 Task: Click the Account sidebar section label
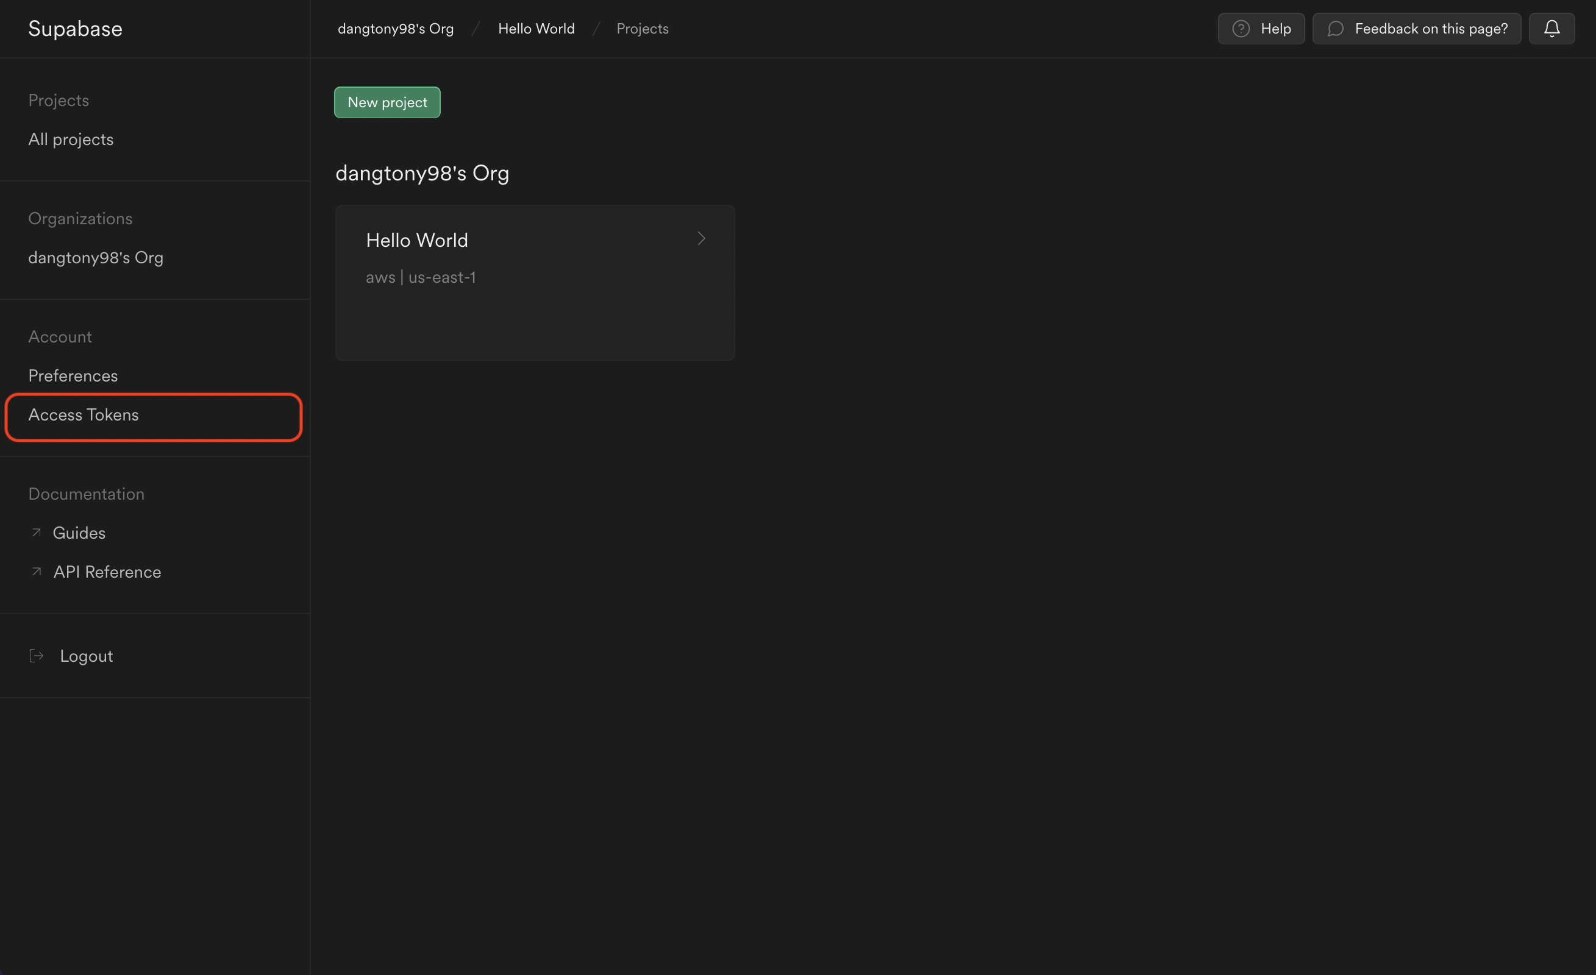click(x=60, y=336)
